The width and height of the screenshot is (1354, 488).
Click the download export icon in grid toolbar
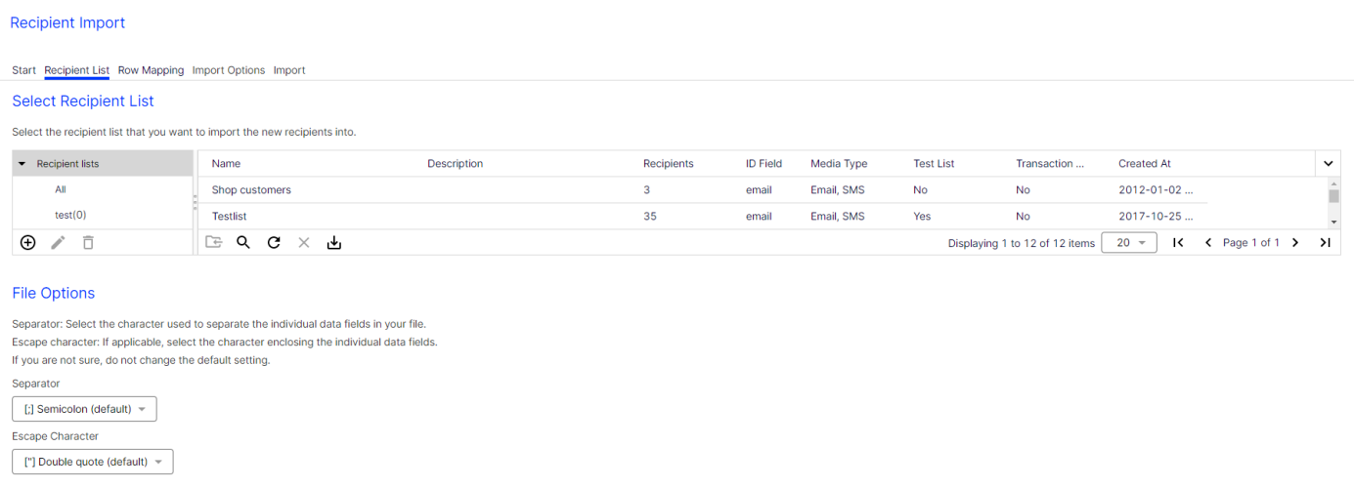(334, 243)
